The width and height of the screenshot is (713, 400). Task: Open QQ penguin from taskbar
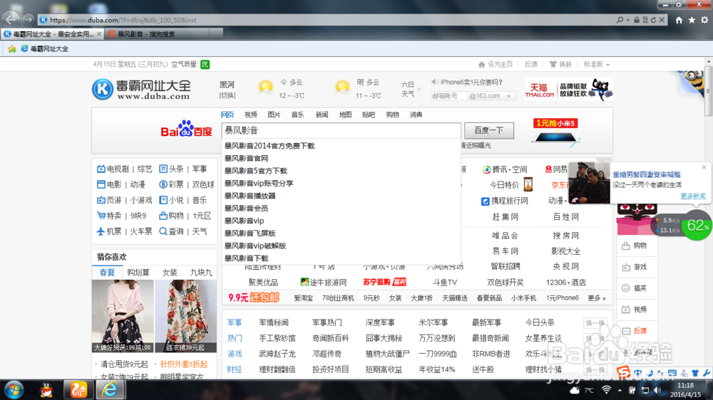[46, 390]
